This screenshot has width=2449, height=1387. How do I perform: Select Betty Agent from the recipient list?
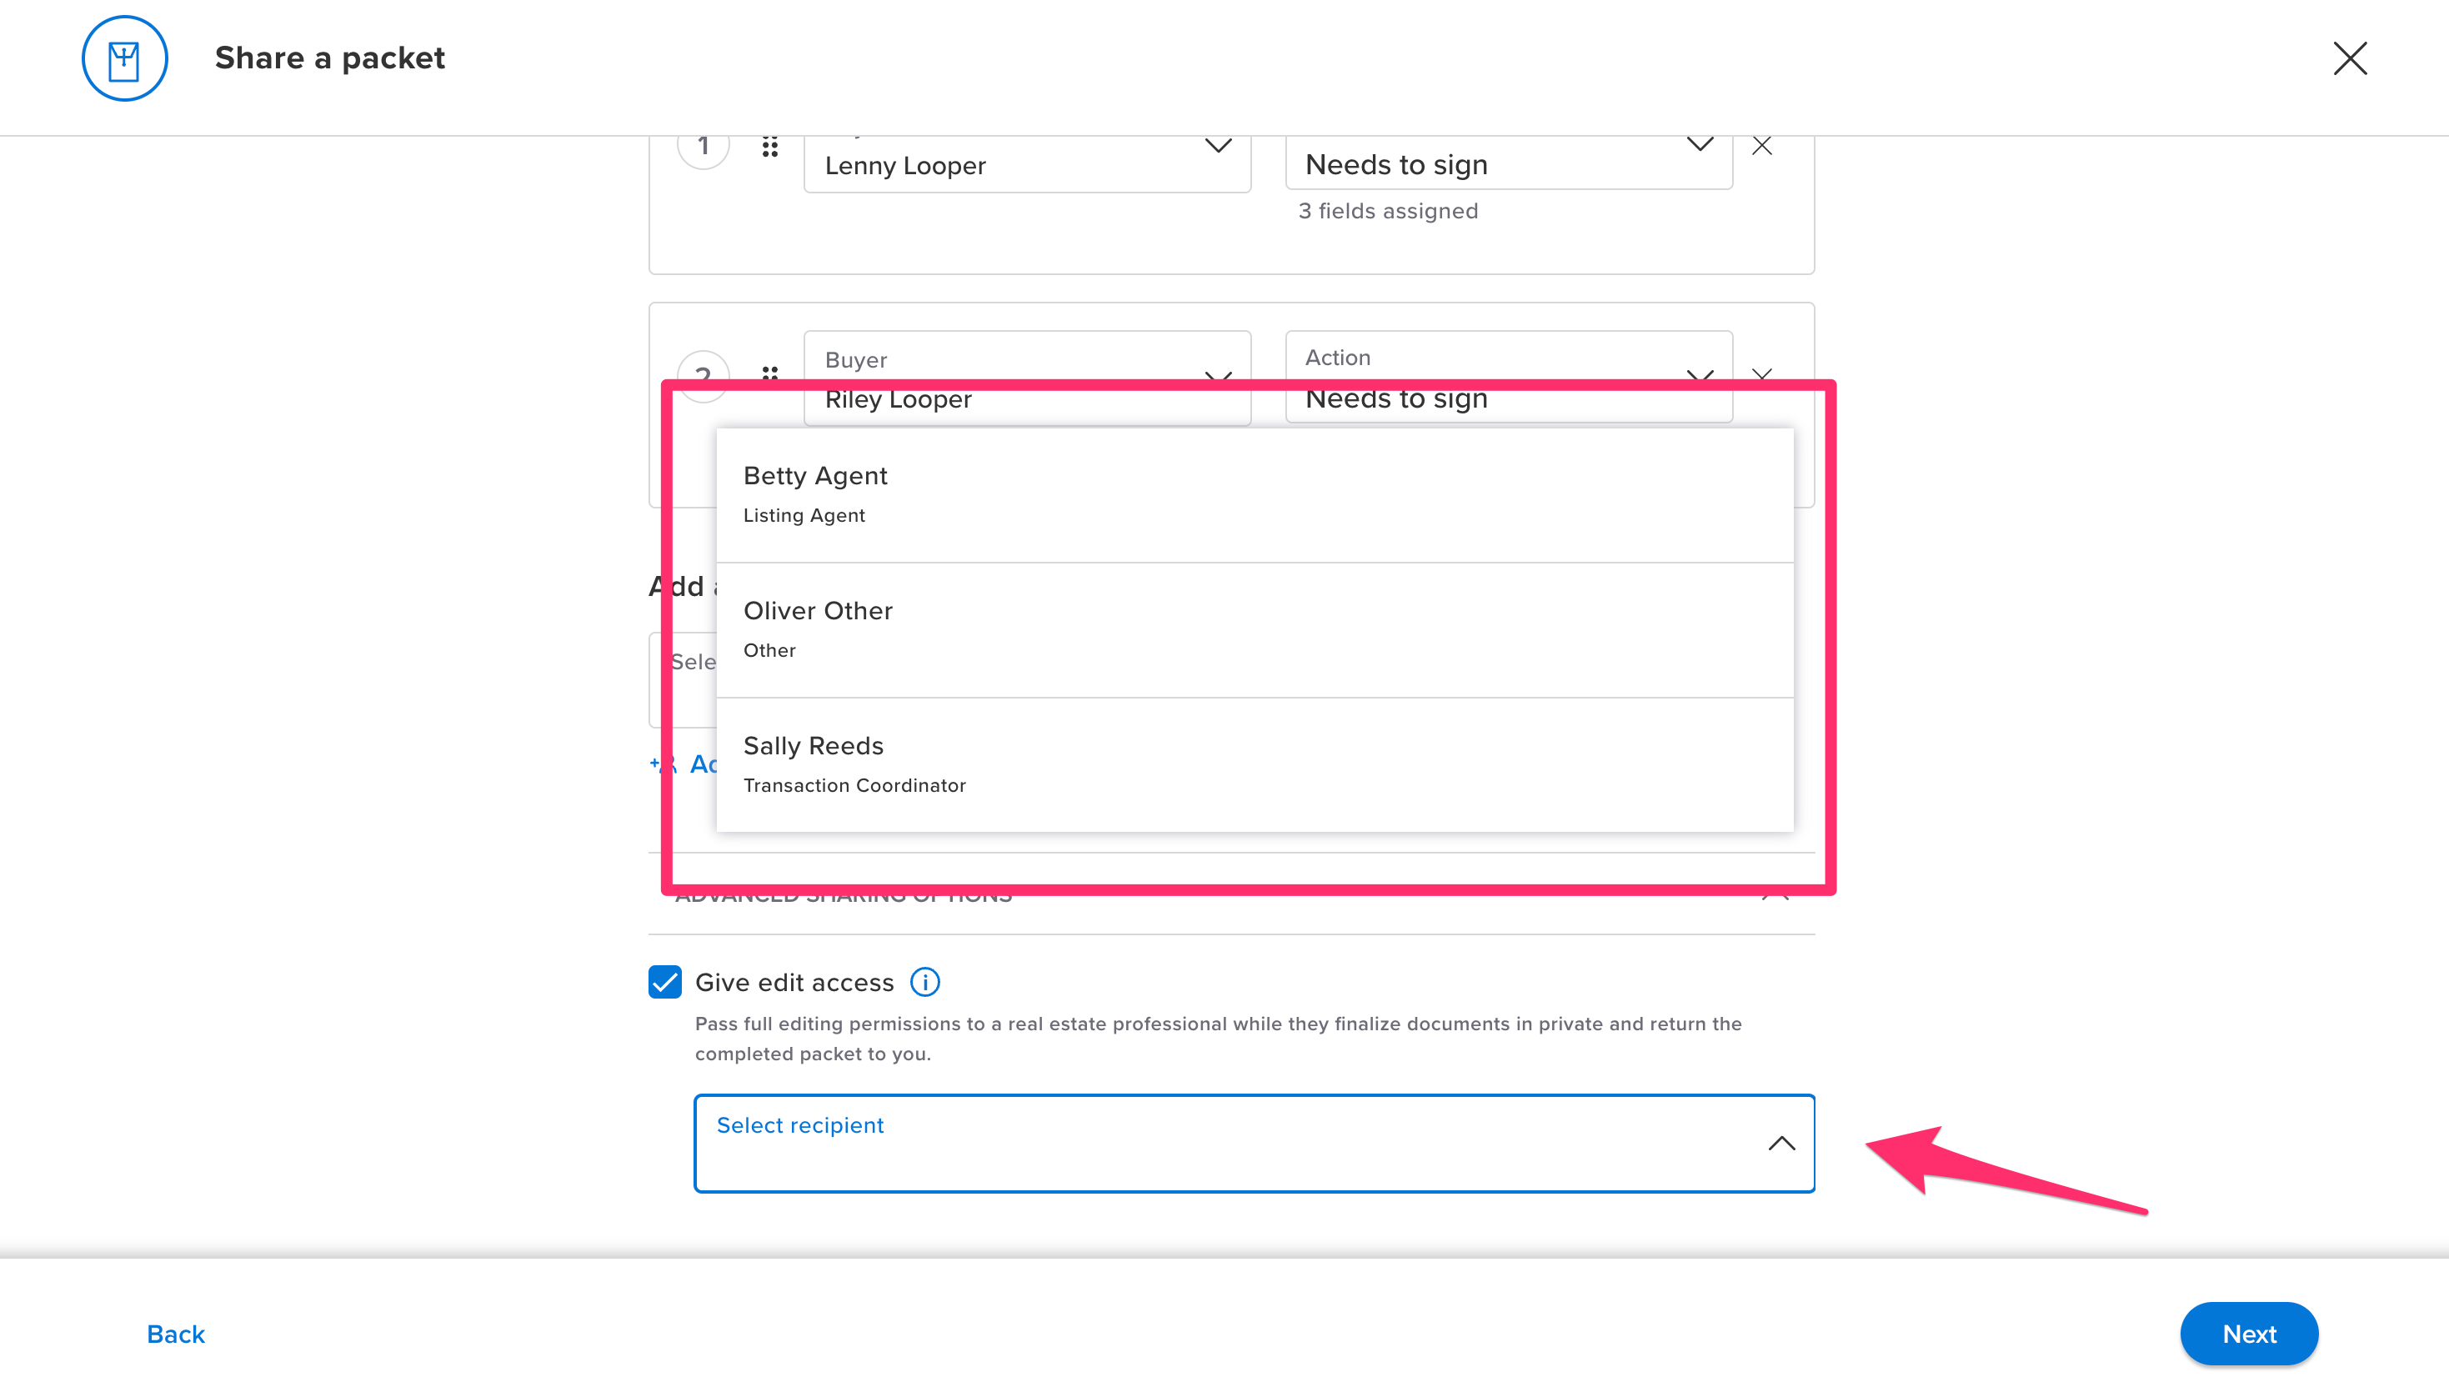pyautogui.click(x=1254, y=493)
